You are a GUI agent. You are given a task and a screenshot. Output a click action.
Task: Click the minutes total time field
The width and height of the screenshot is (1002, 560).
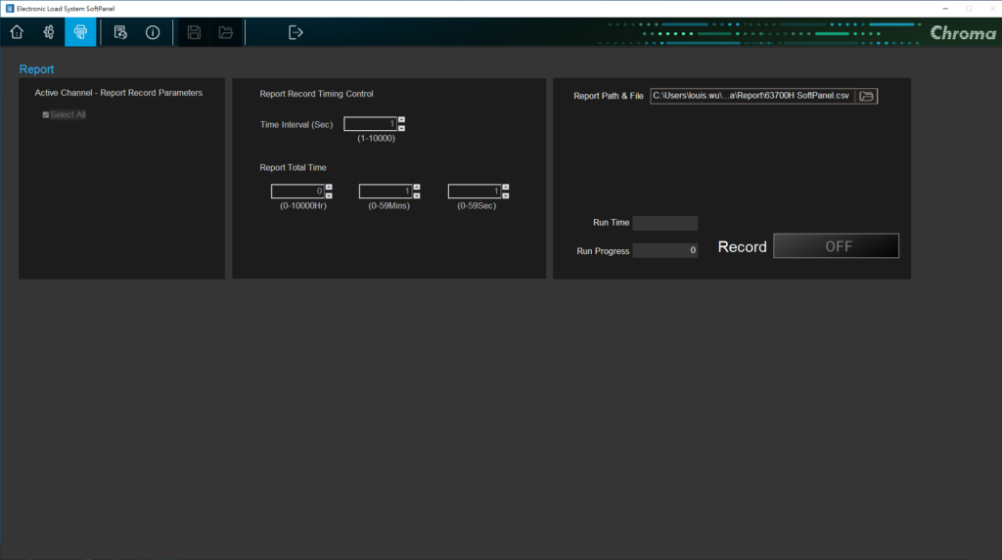point(386,191)
